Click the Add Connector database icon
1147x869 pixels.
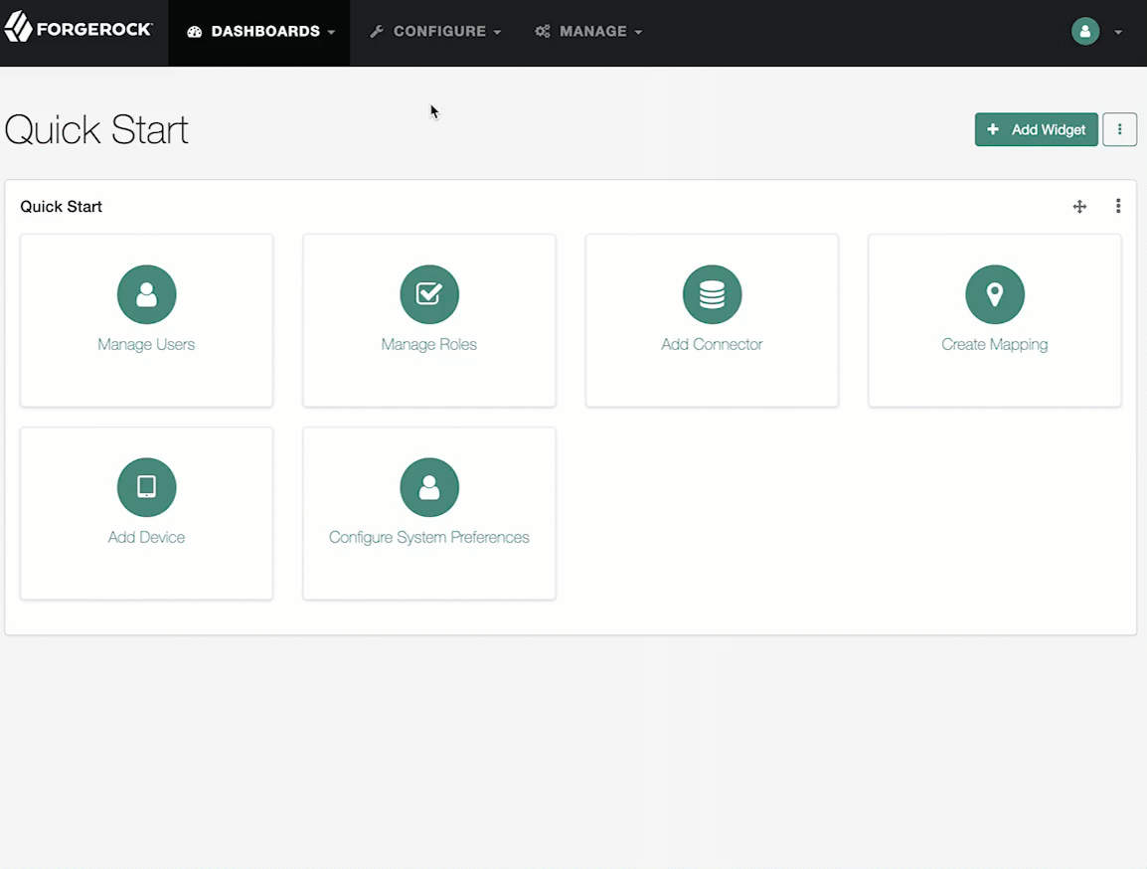click(712, 294)
